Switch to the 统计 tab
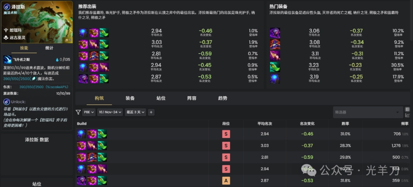 coord(49,48)
